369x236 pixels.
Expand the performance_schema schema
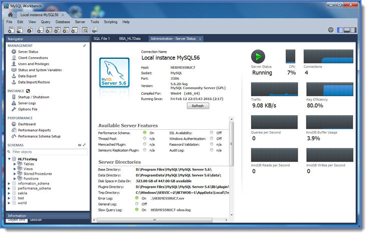[9, 188]
